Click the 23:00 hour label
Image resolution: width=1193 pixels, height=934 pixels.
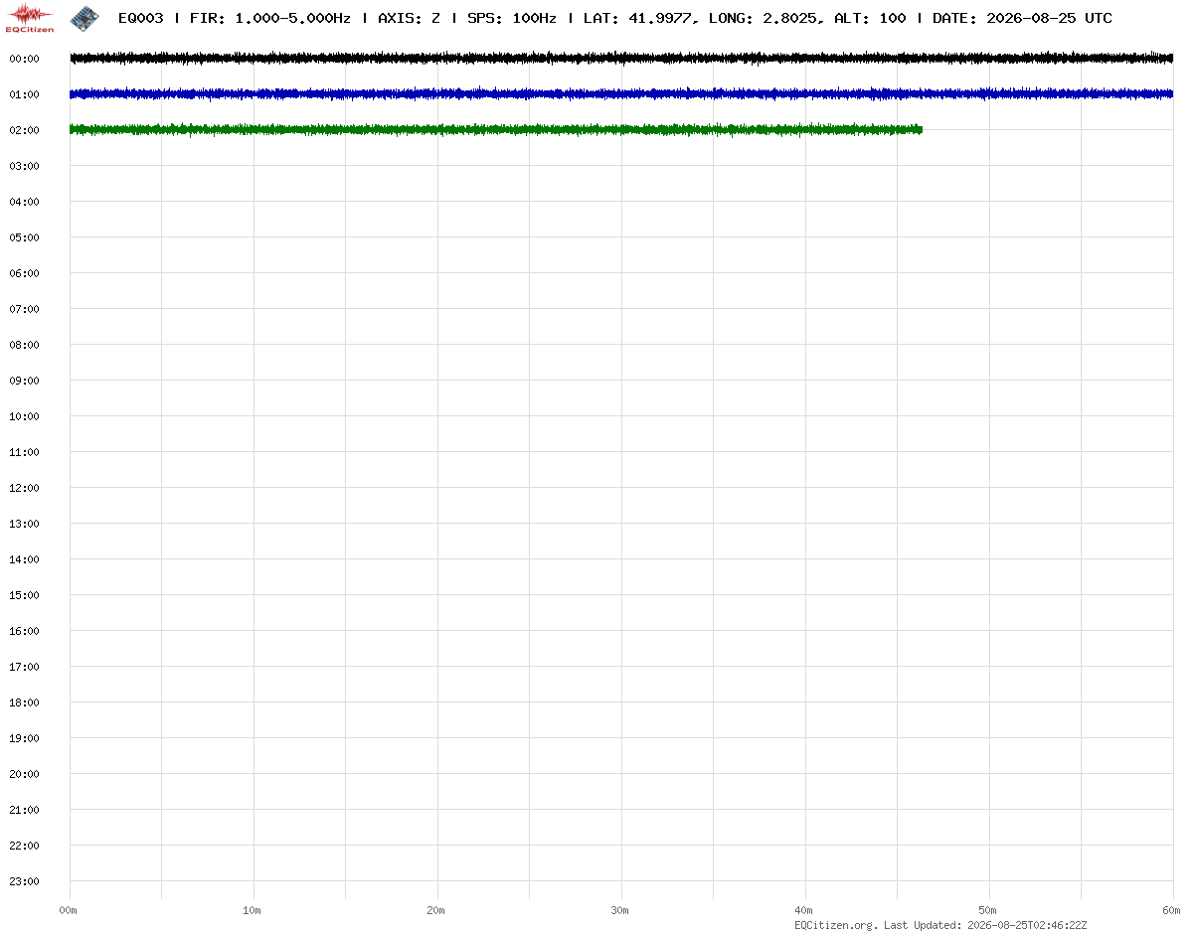(24, 881)
